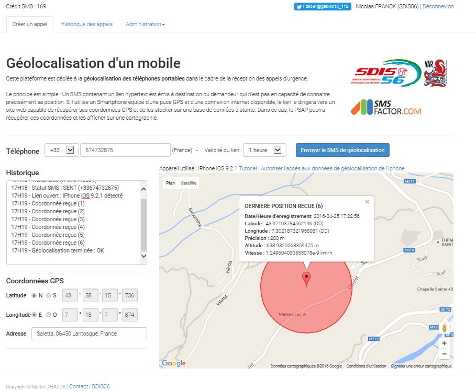Click the VAR fire service logo

[x=436, y=73]
